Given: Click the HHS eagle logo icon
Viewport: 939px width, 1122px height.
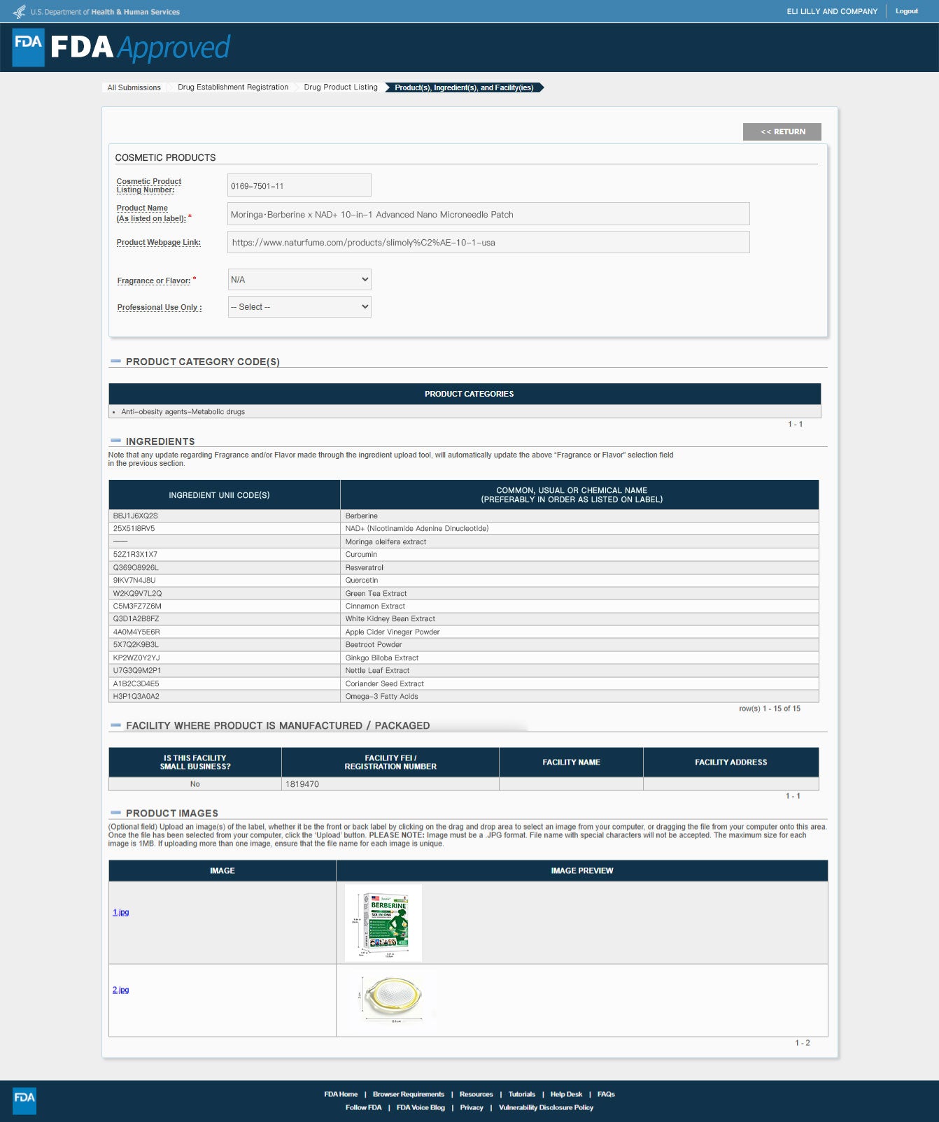Looking at the screenshot, I should tap(19, 11).
